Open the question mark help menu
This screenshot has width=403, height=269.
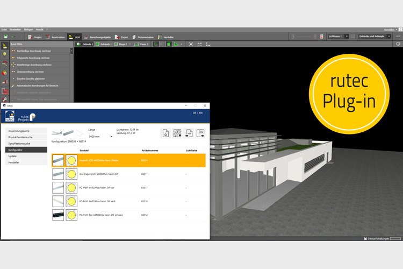point(47,30)
